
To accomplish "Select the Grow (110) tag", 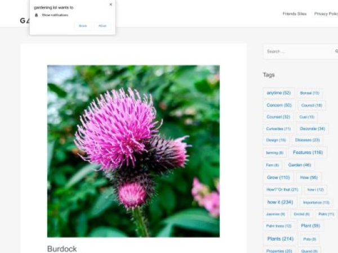I will coord(278,178).
